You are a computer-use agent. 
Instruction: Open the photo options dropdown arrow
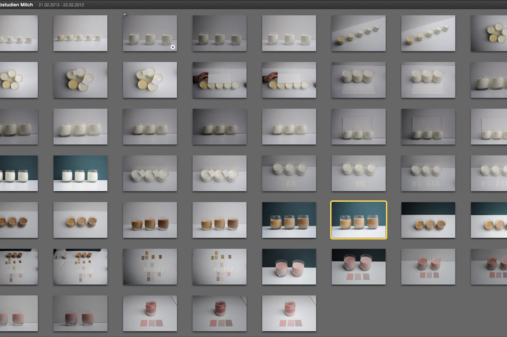173,47
